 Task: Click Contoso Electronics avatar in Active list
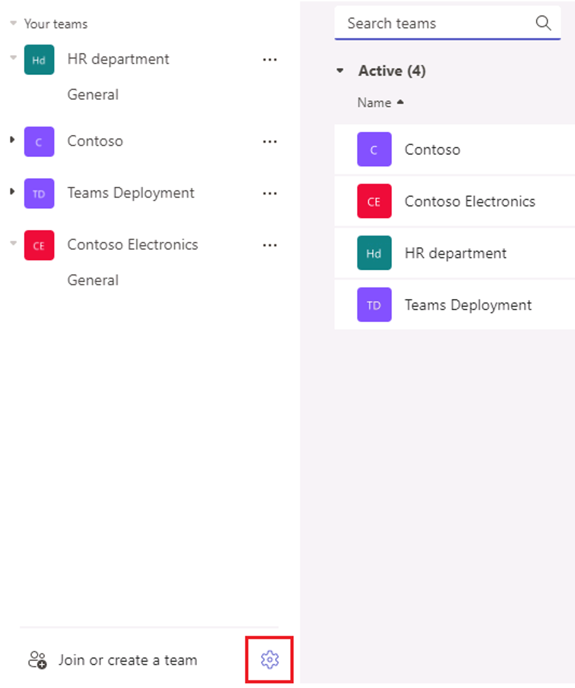(x=374, y=201)
